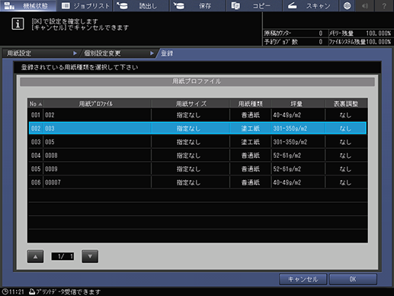Image resolution: width=394 pixels, height=296 pixels.
Task: Click the 表裏調整 column header
Action: pyautogui.click(x=346, y=104)
